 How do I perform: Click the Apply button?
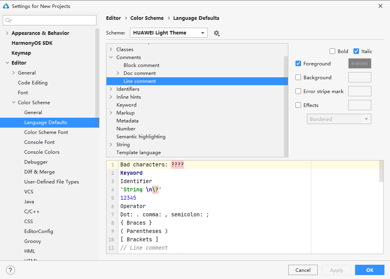point(336,270)
